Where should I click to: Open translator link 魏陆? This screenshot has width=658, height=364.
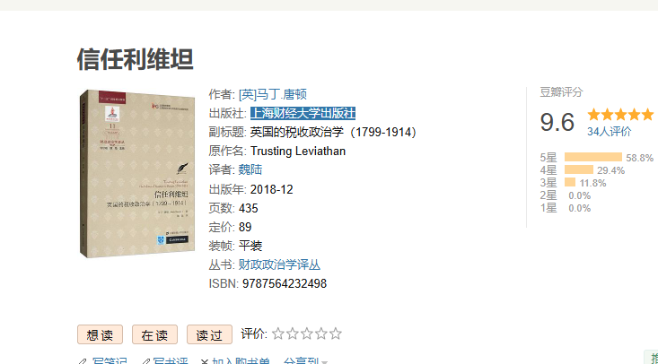tap(250, 169)
